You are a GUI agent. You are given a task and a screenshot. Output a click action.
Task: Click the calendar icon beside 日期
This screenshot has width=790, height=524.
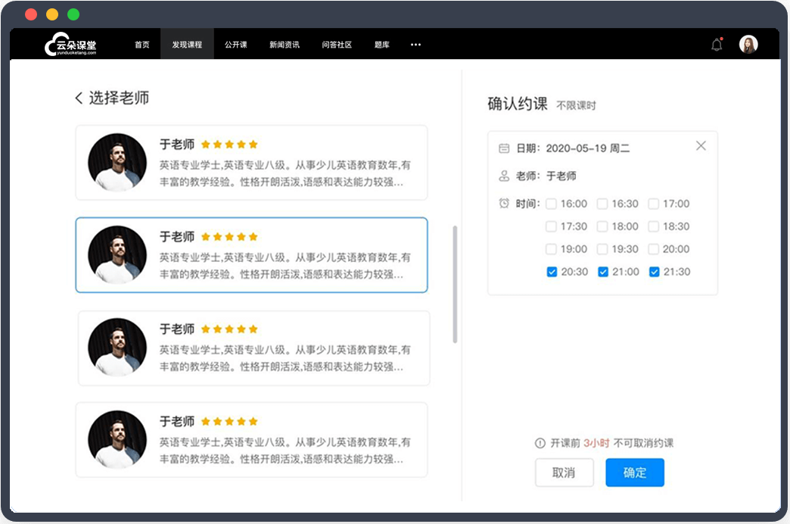(504, 148)
